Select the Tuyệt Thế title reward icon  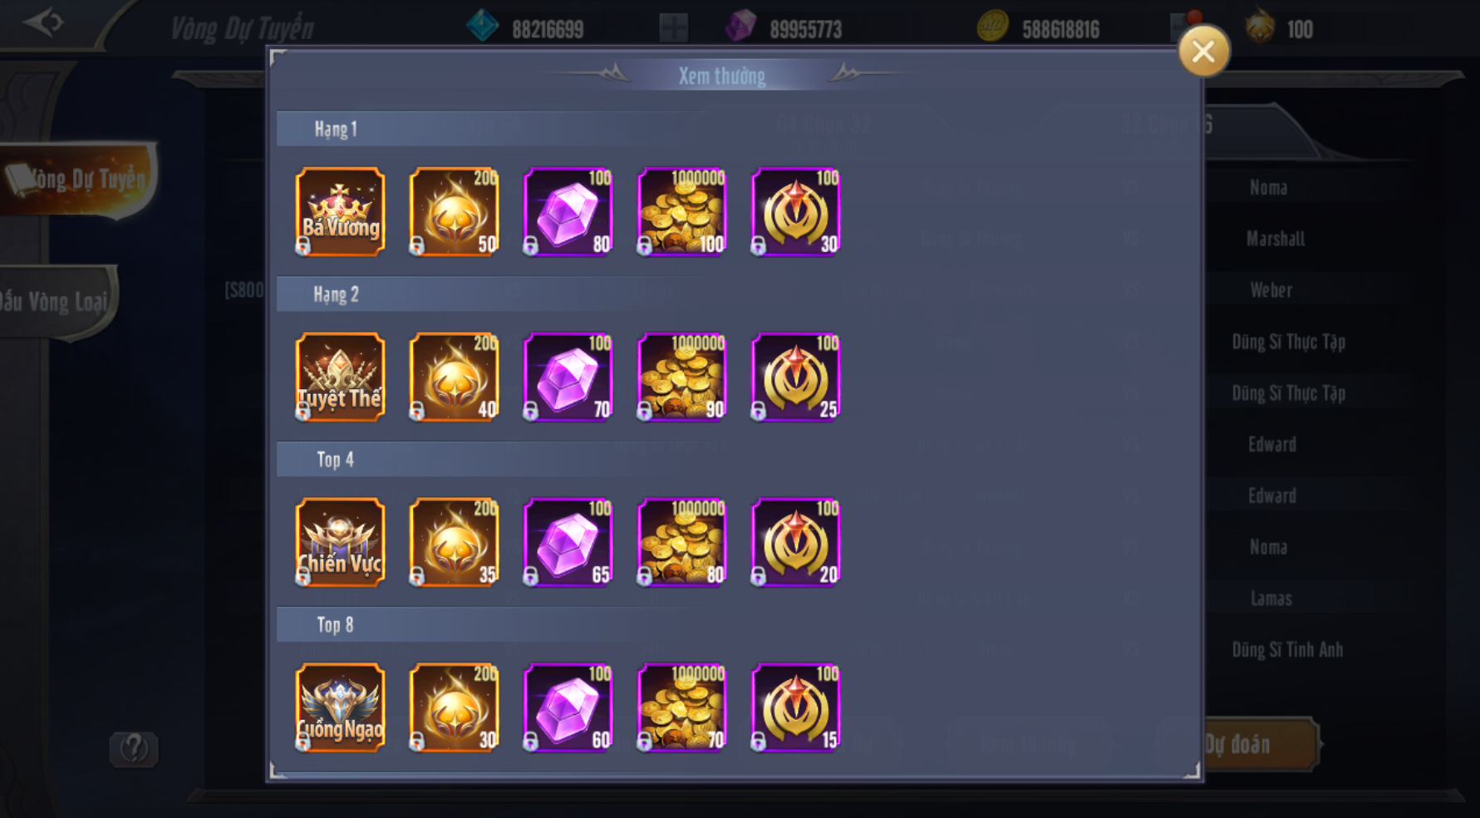[340, 377]
